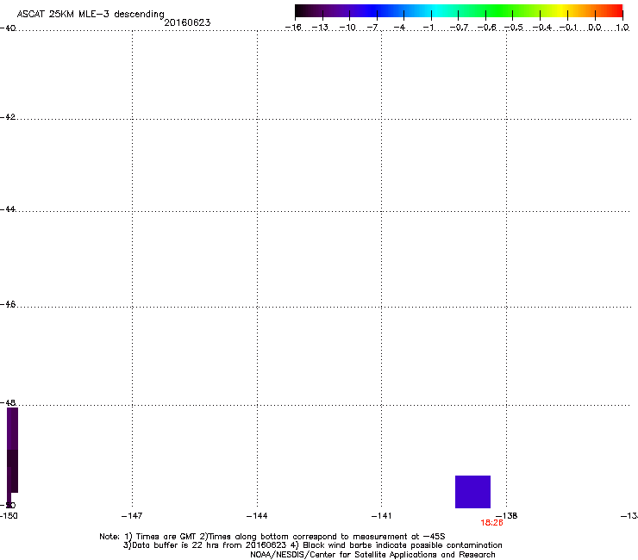Image resolution: width=638 pixels, height=560 pixels.
Task: Click the black end of the color scale
Action: pyautogui.click(x=301, y=11)
